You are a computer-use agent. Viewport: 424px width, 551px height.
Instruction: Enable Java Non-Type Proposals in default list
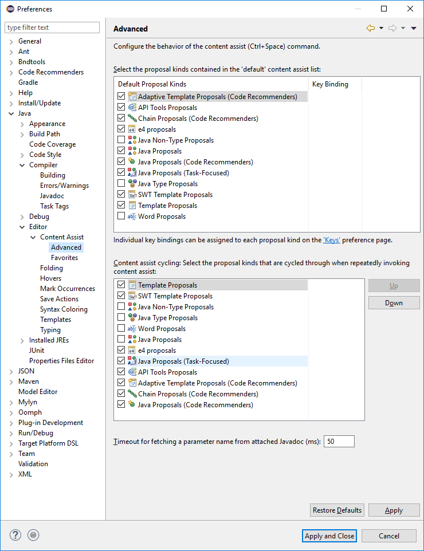(121, 140)
